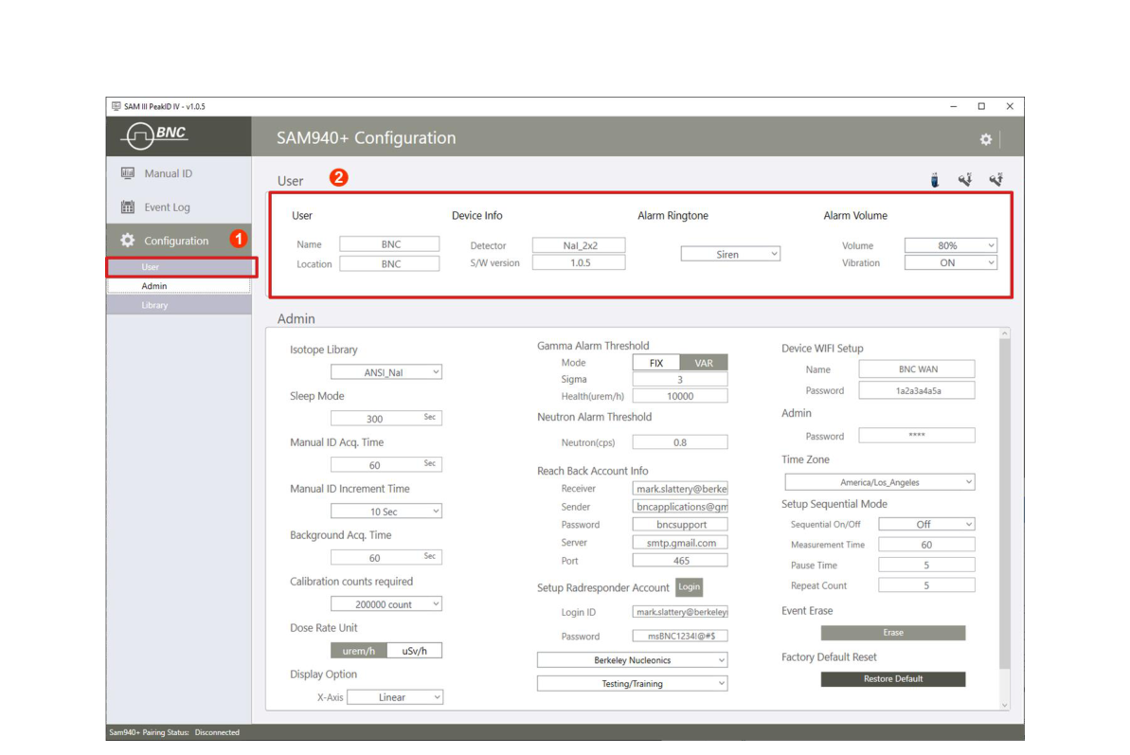
Task: Select Admin sub-item under Configuration
Action: (179, 286)
